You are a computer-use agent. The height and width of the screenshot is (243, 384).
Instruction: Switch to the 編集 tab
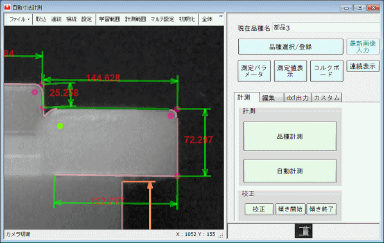(272, 98)
